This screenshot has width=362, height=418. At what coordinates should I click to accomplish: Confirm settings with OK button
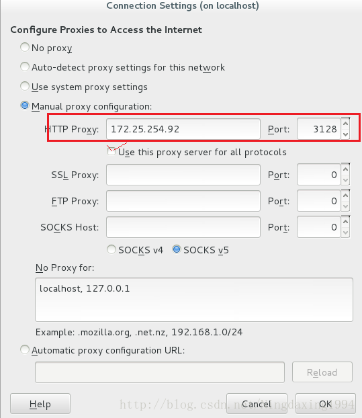tap(326, 404)
